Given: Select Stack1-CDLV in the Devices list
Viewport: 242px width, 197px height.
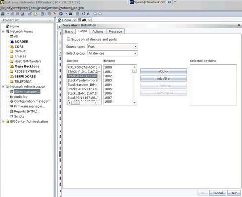Looking at the screenshot, I should coord(82,89).
